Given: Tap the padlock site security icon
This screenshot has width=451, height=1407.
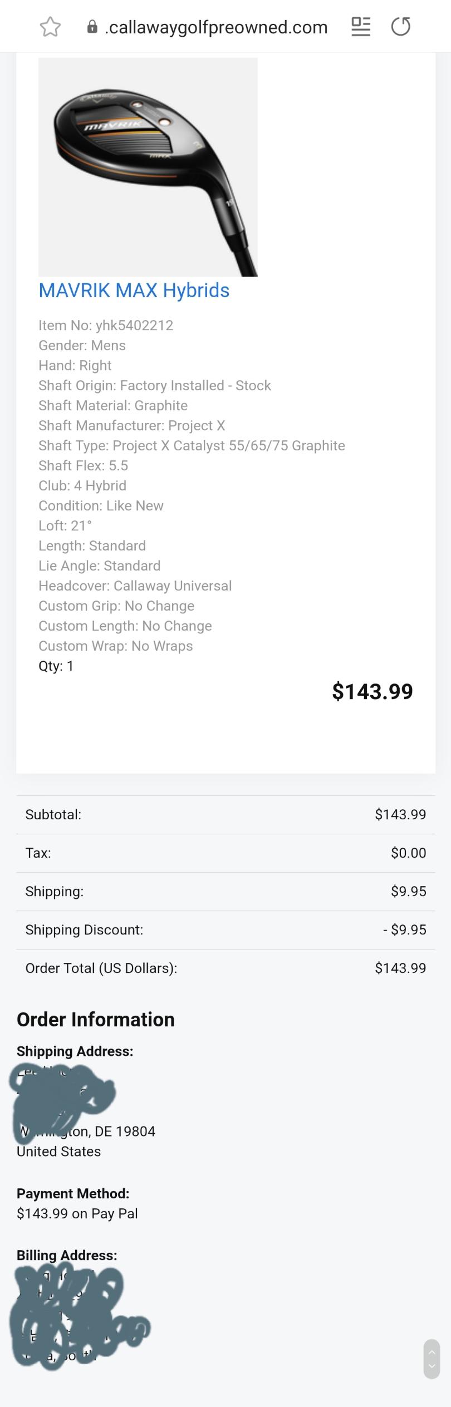Looking at the screenshot, I should [92, 27].
